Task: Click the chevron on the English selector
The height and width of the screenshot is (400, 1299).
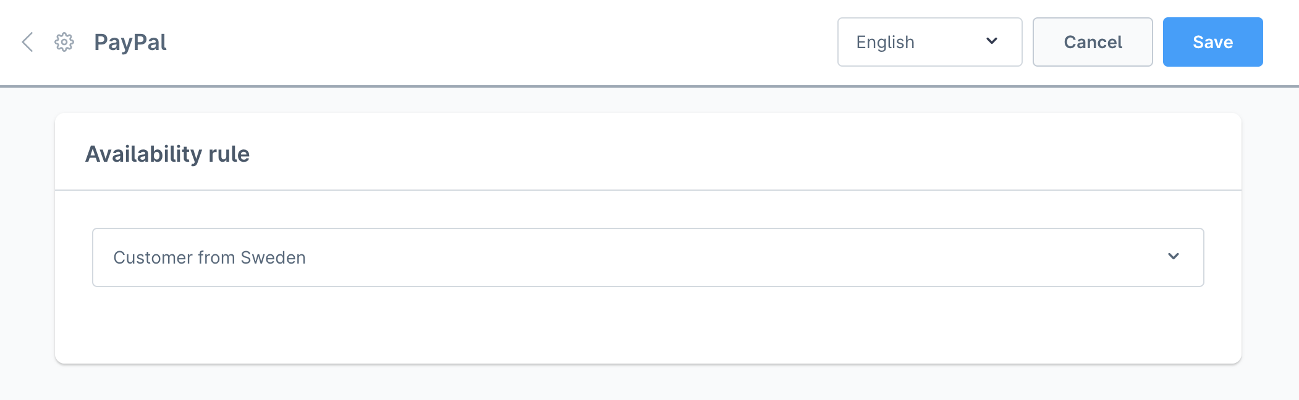Action: pos(992,42)
